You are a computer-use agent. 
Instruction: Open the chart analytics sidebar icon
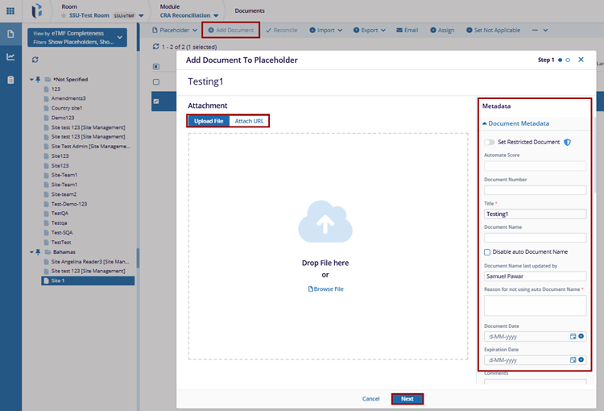[10, 57]
